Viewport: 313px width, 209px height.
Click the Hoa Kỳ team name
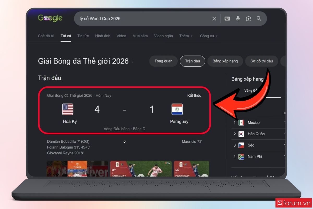coord(70,121)
